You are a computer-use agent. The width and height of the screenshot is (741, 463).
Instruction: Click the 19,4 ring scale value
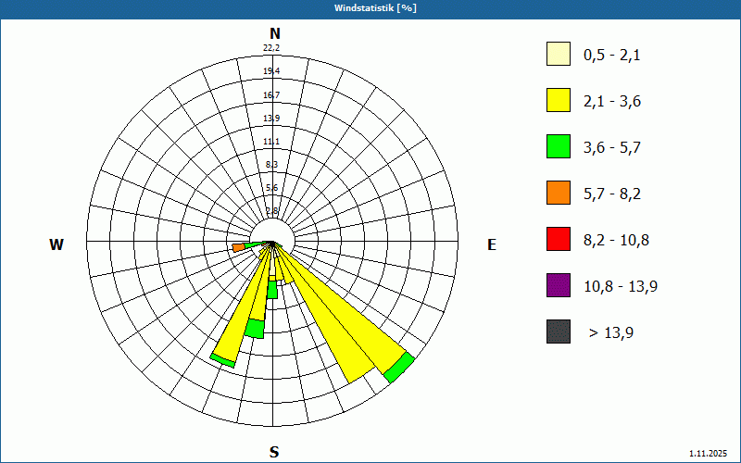coord(271,71)
